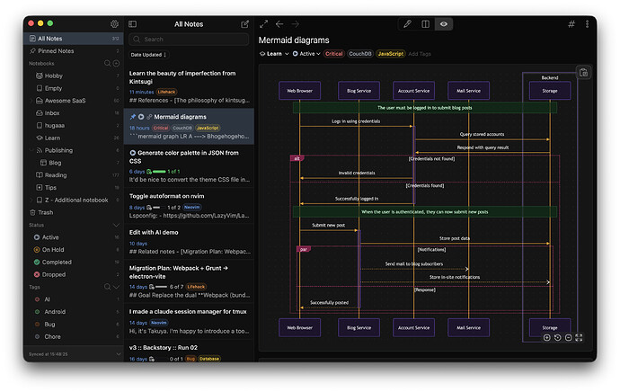Toggle the status circle on Generate color palette note

pos(133,153)
